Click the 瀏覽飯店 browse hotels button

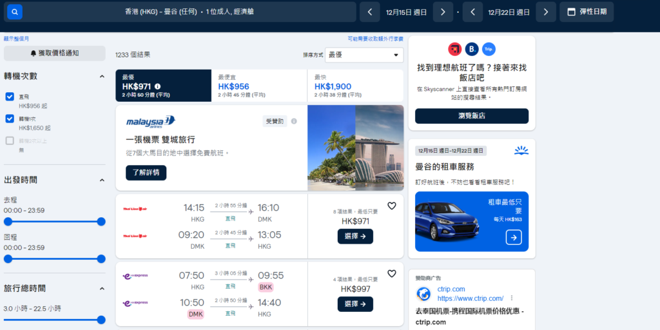(x=471, y=116)
